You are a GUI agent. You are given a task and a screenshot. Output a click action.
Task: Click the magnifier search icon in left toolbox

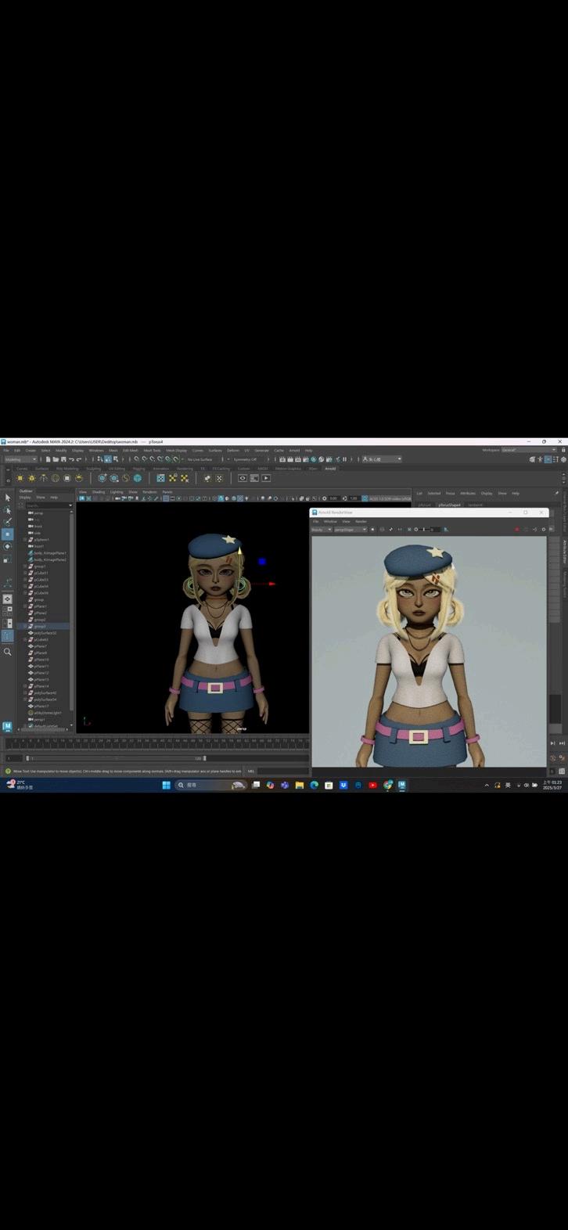[x=8, y=652]
